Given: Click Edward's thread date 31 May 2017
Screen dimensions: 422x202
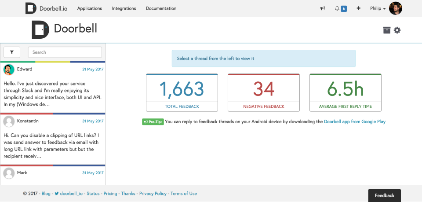Looking at the screenshot, I should tap(93, 69).
